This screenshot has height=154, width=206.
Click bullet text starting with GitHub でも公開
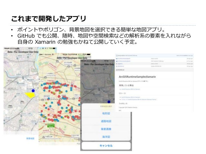104,39
